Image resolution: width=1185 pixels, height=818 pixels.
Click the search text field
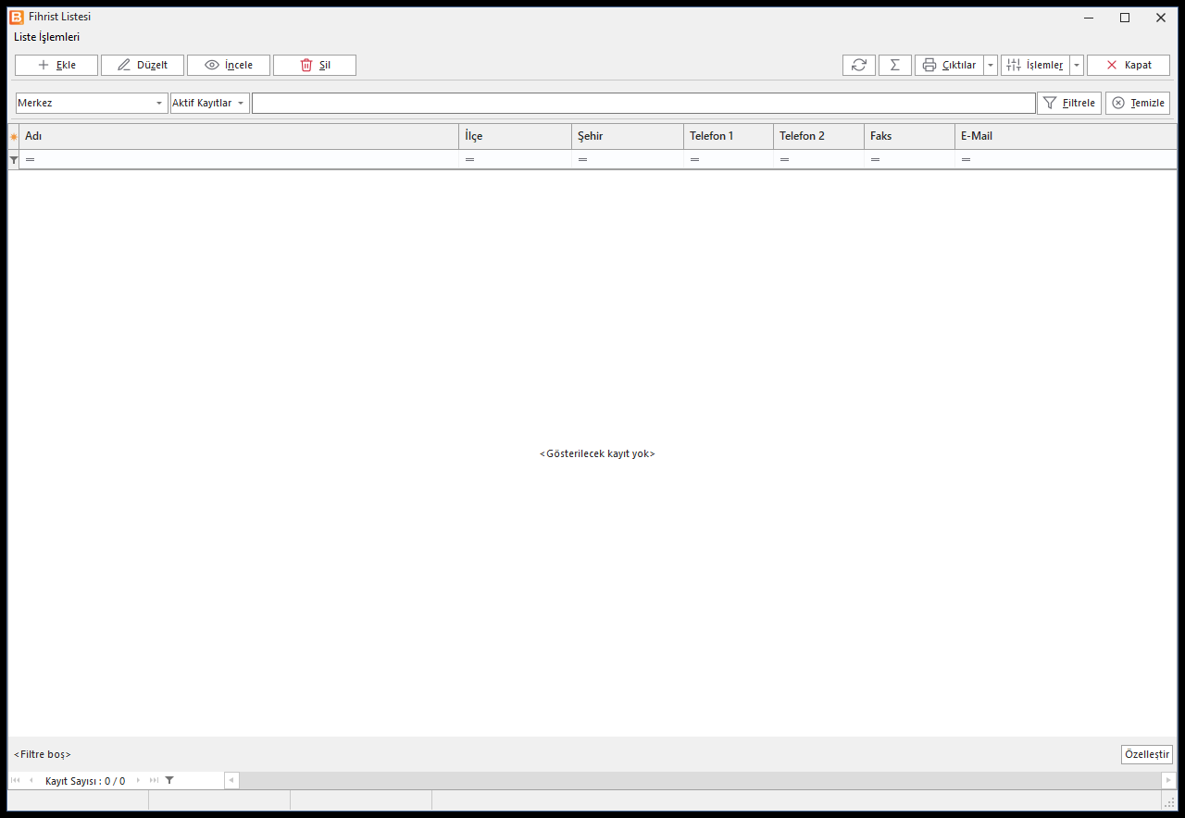coord(643,103)
